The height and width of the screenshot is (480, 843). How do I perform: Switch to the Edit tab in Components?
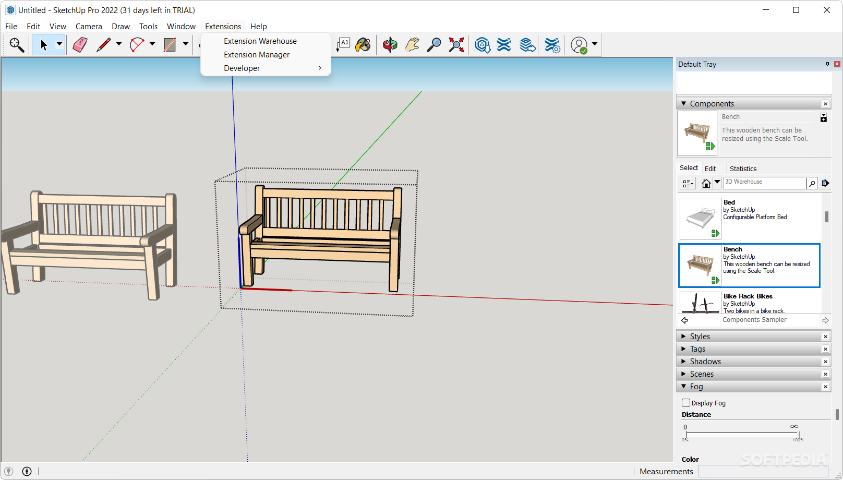(x=710, y=169)
